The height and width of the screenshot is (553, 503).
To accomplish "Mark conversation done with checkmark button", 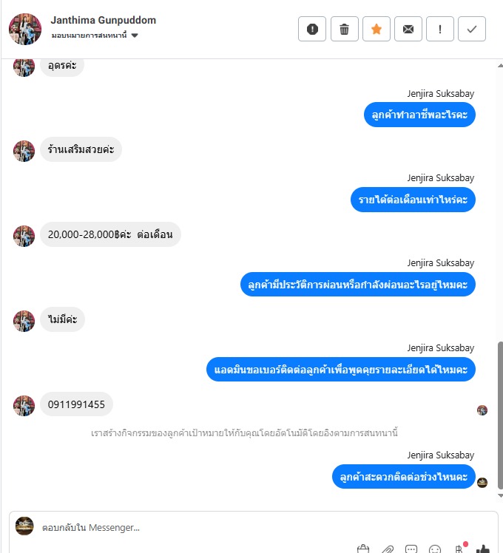I will point(472,29).
